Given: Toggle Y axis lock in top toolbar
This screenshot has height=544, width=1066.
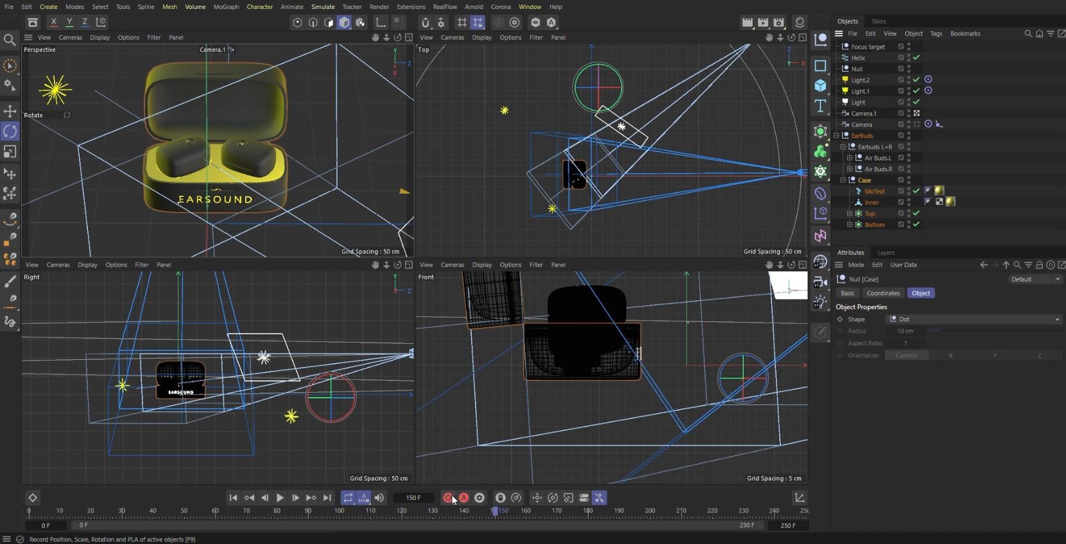Looking at the screenshot, I should (69, 22).
